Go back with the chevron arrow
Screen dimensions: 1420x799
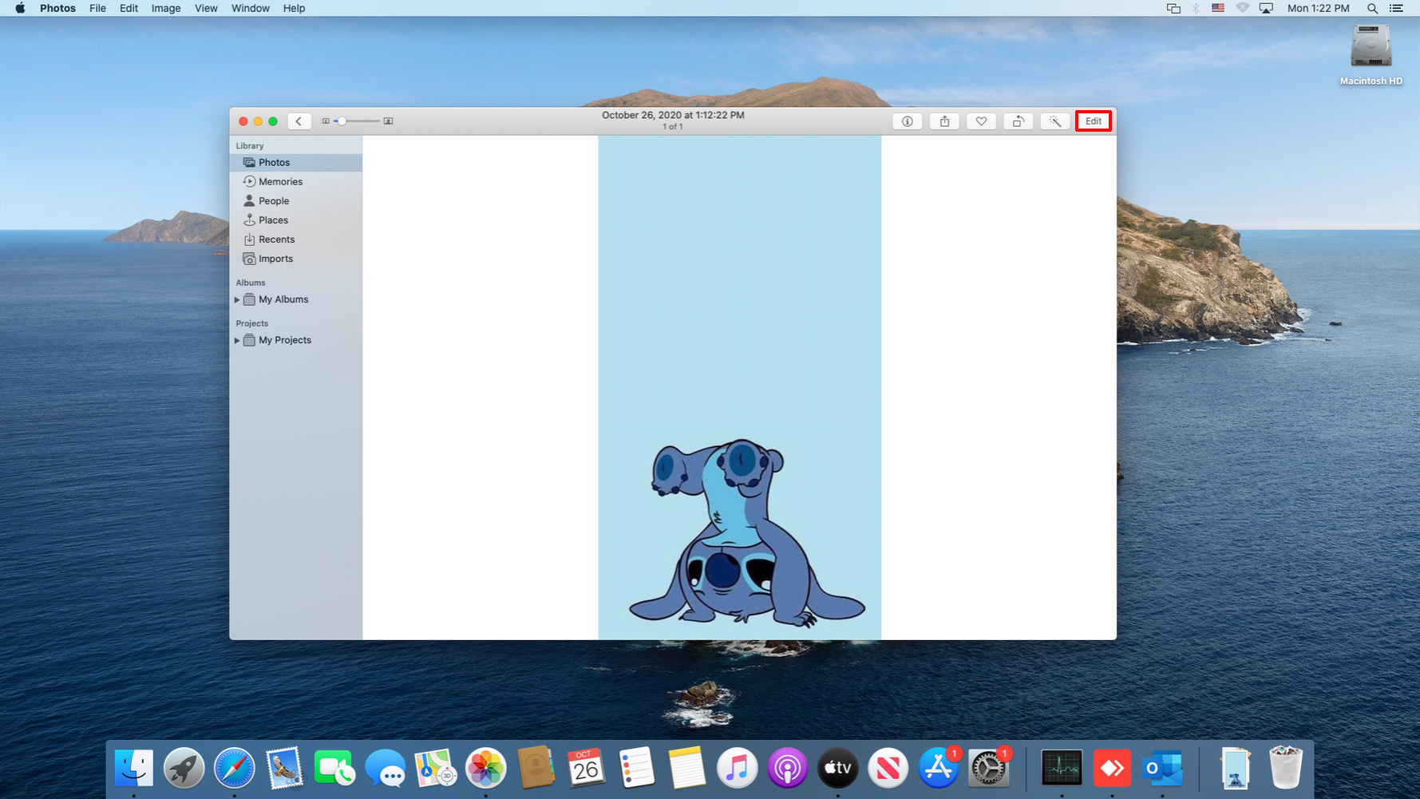299,121
